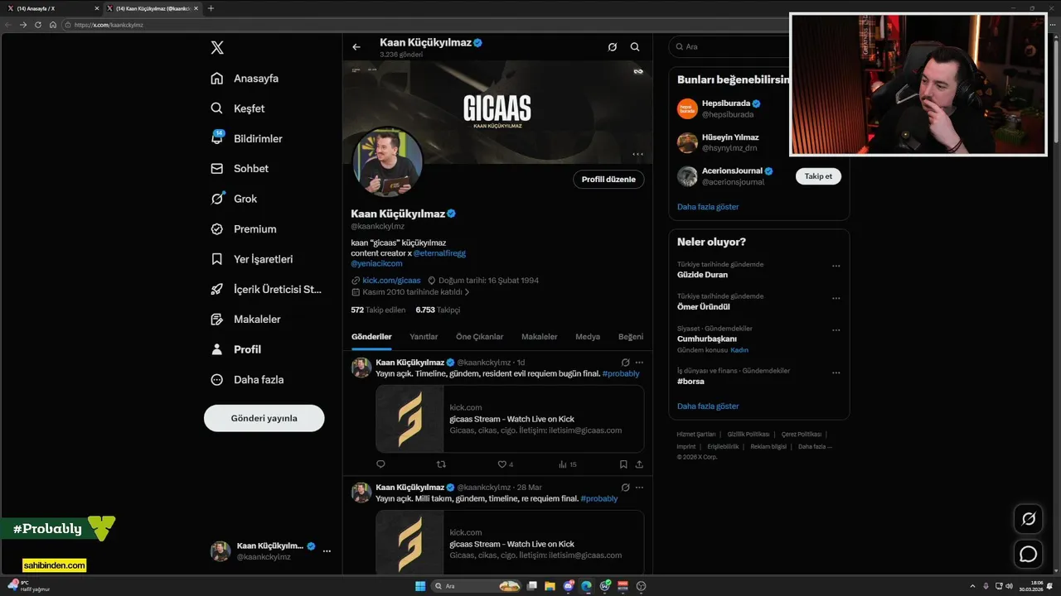Click the volume icon in system tray
Image resolution: width=1061 pixels, height=596 pixels.
pos(1009,586)
